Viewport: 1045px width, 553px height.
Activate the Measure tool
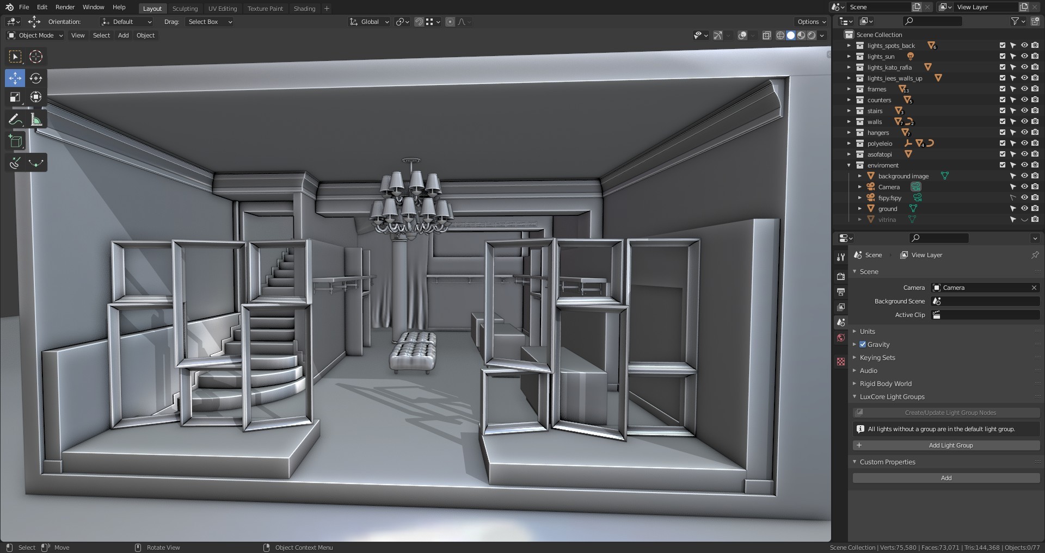coord(36,120)
